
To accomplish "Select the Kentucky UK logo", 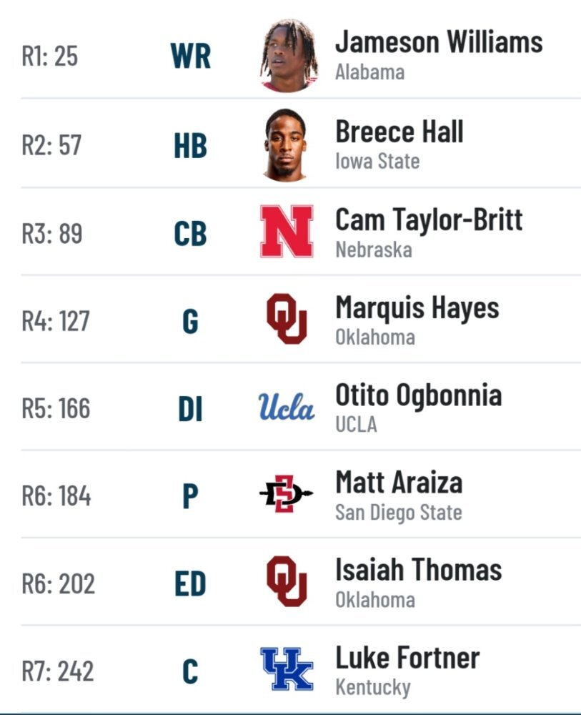I will point(287,669).
